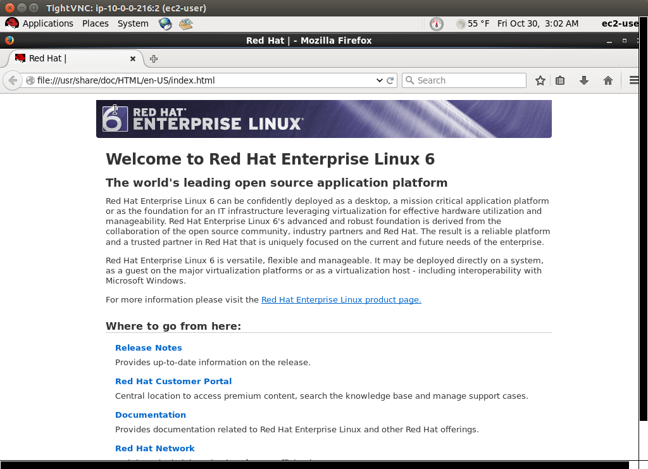Show bookmarks list icon in toolbar
Viewport: 648px width, 469px height.
point(560,80)
